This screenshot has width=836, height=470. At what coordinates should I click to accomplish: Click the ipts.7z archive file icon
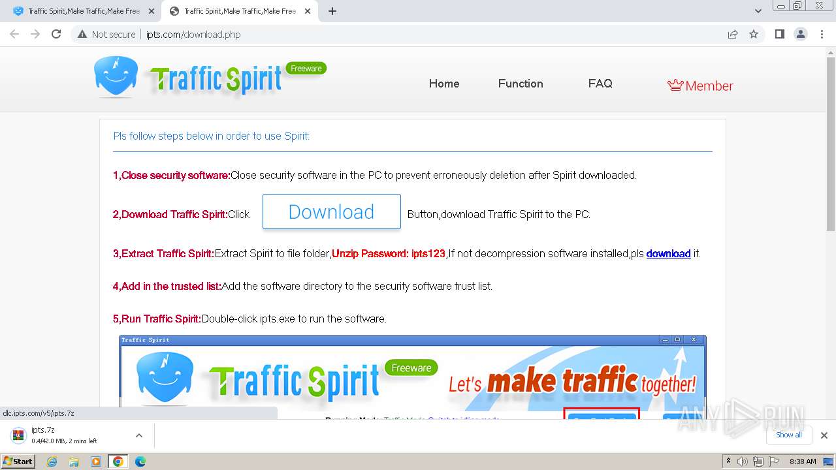click(18, 435)
